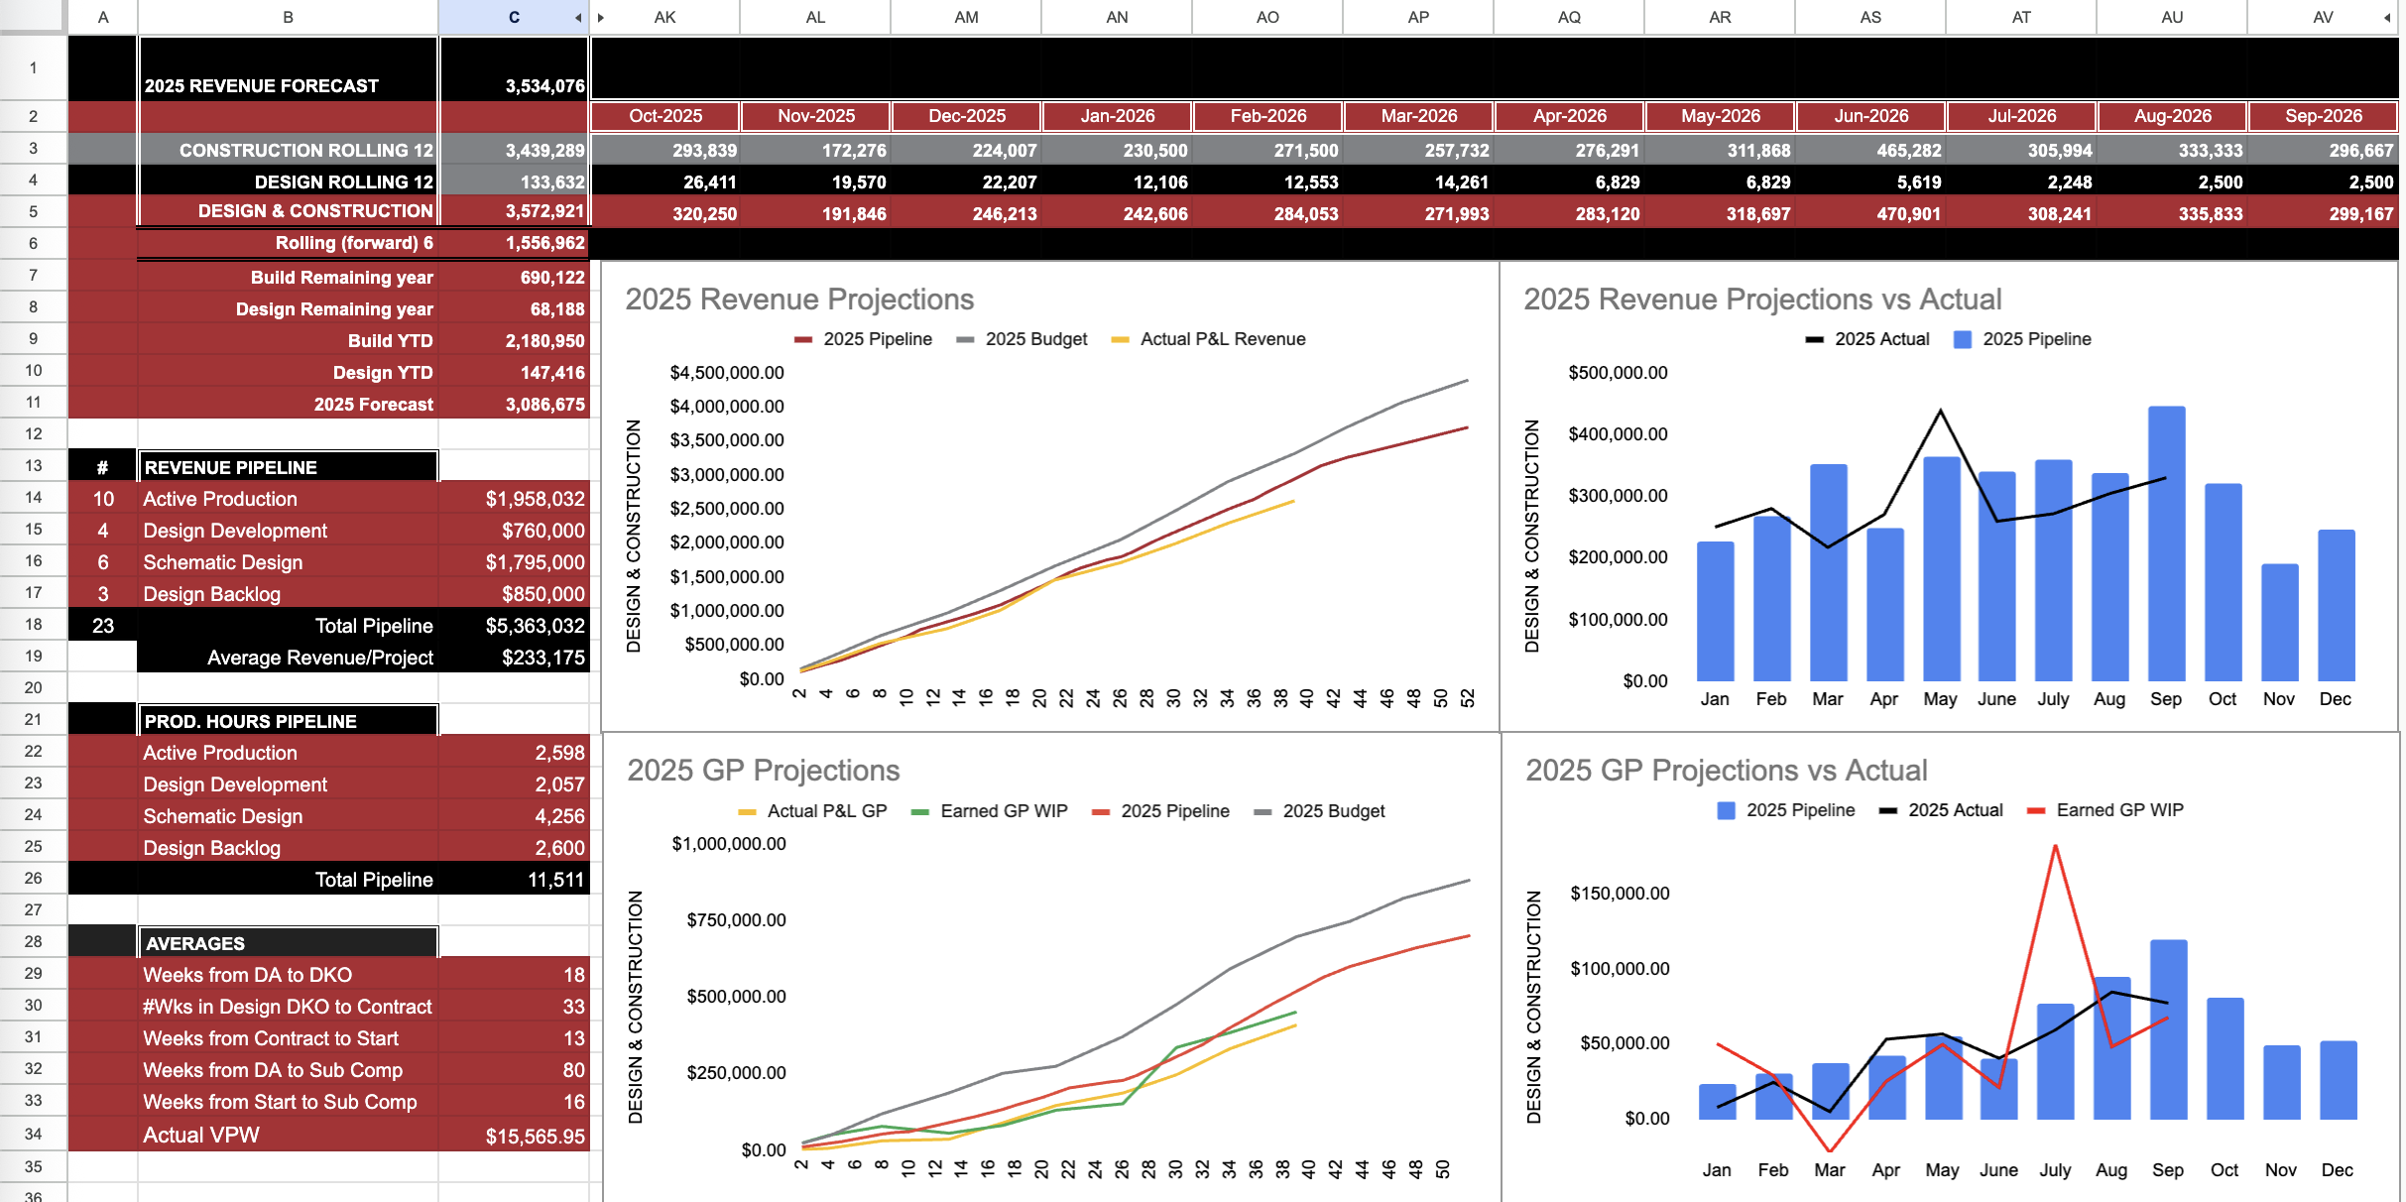2406x1202 pixels.
Task: Select column B header
Action: pos(288,18)
